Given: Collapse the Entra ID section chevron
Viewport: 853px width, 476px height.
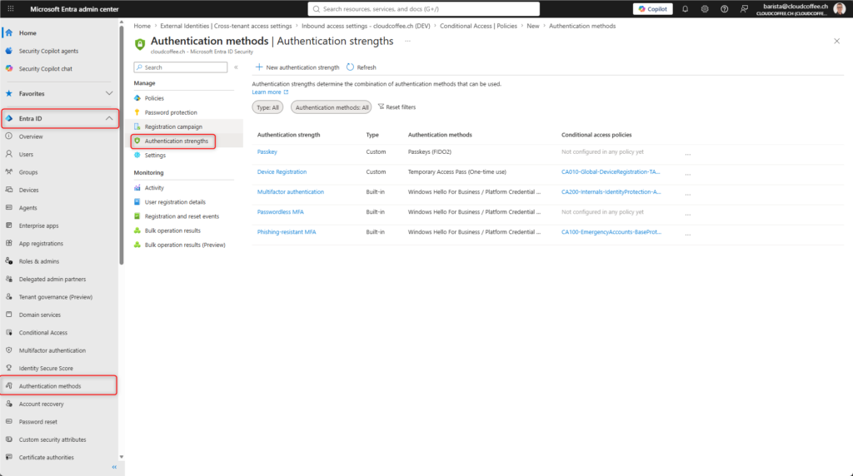Looking at the screenshot, I should [x=109, y=118].
